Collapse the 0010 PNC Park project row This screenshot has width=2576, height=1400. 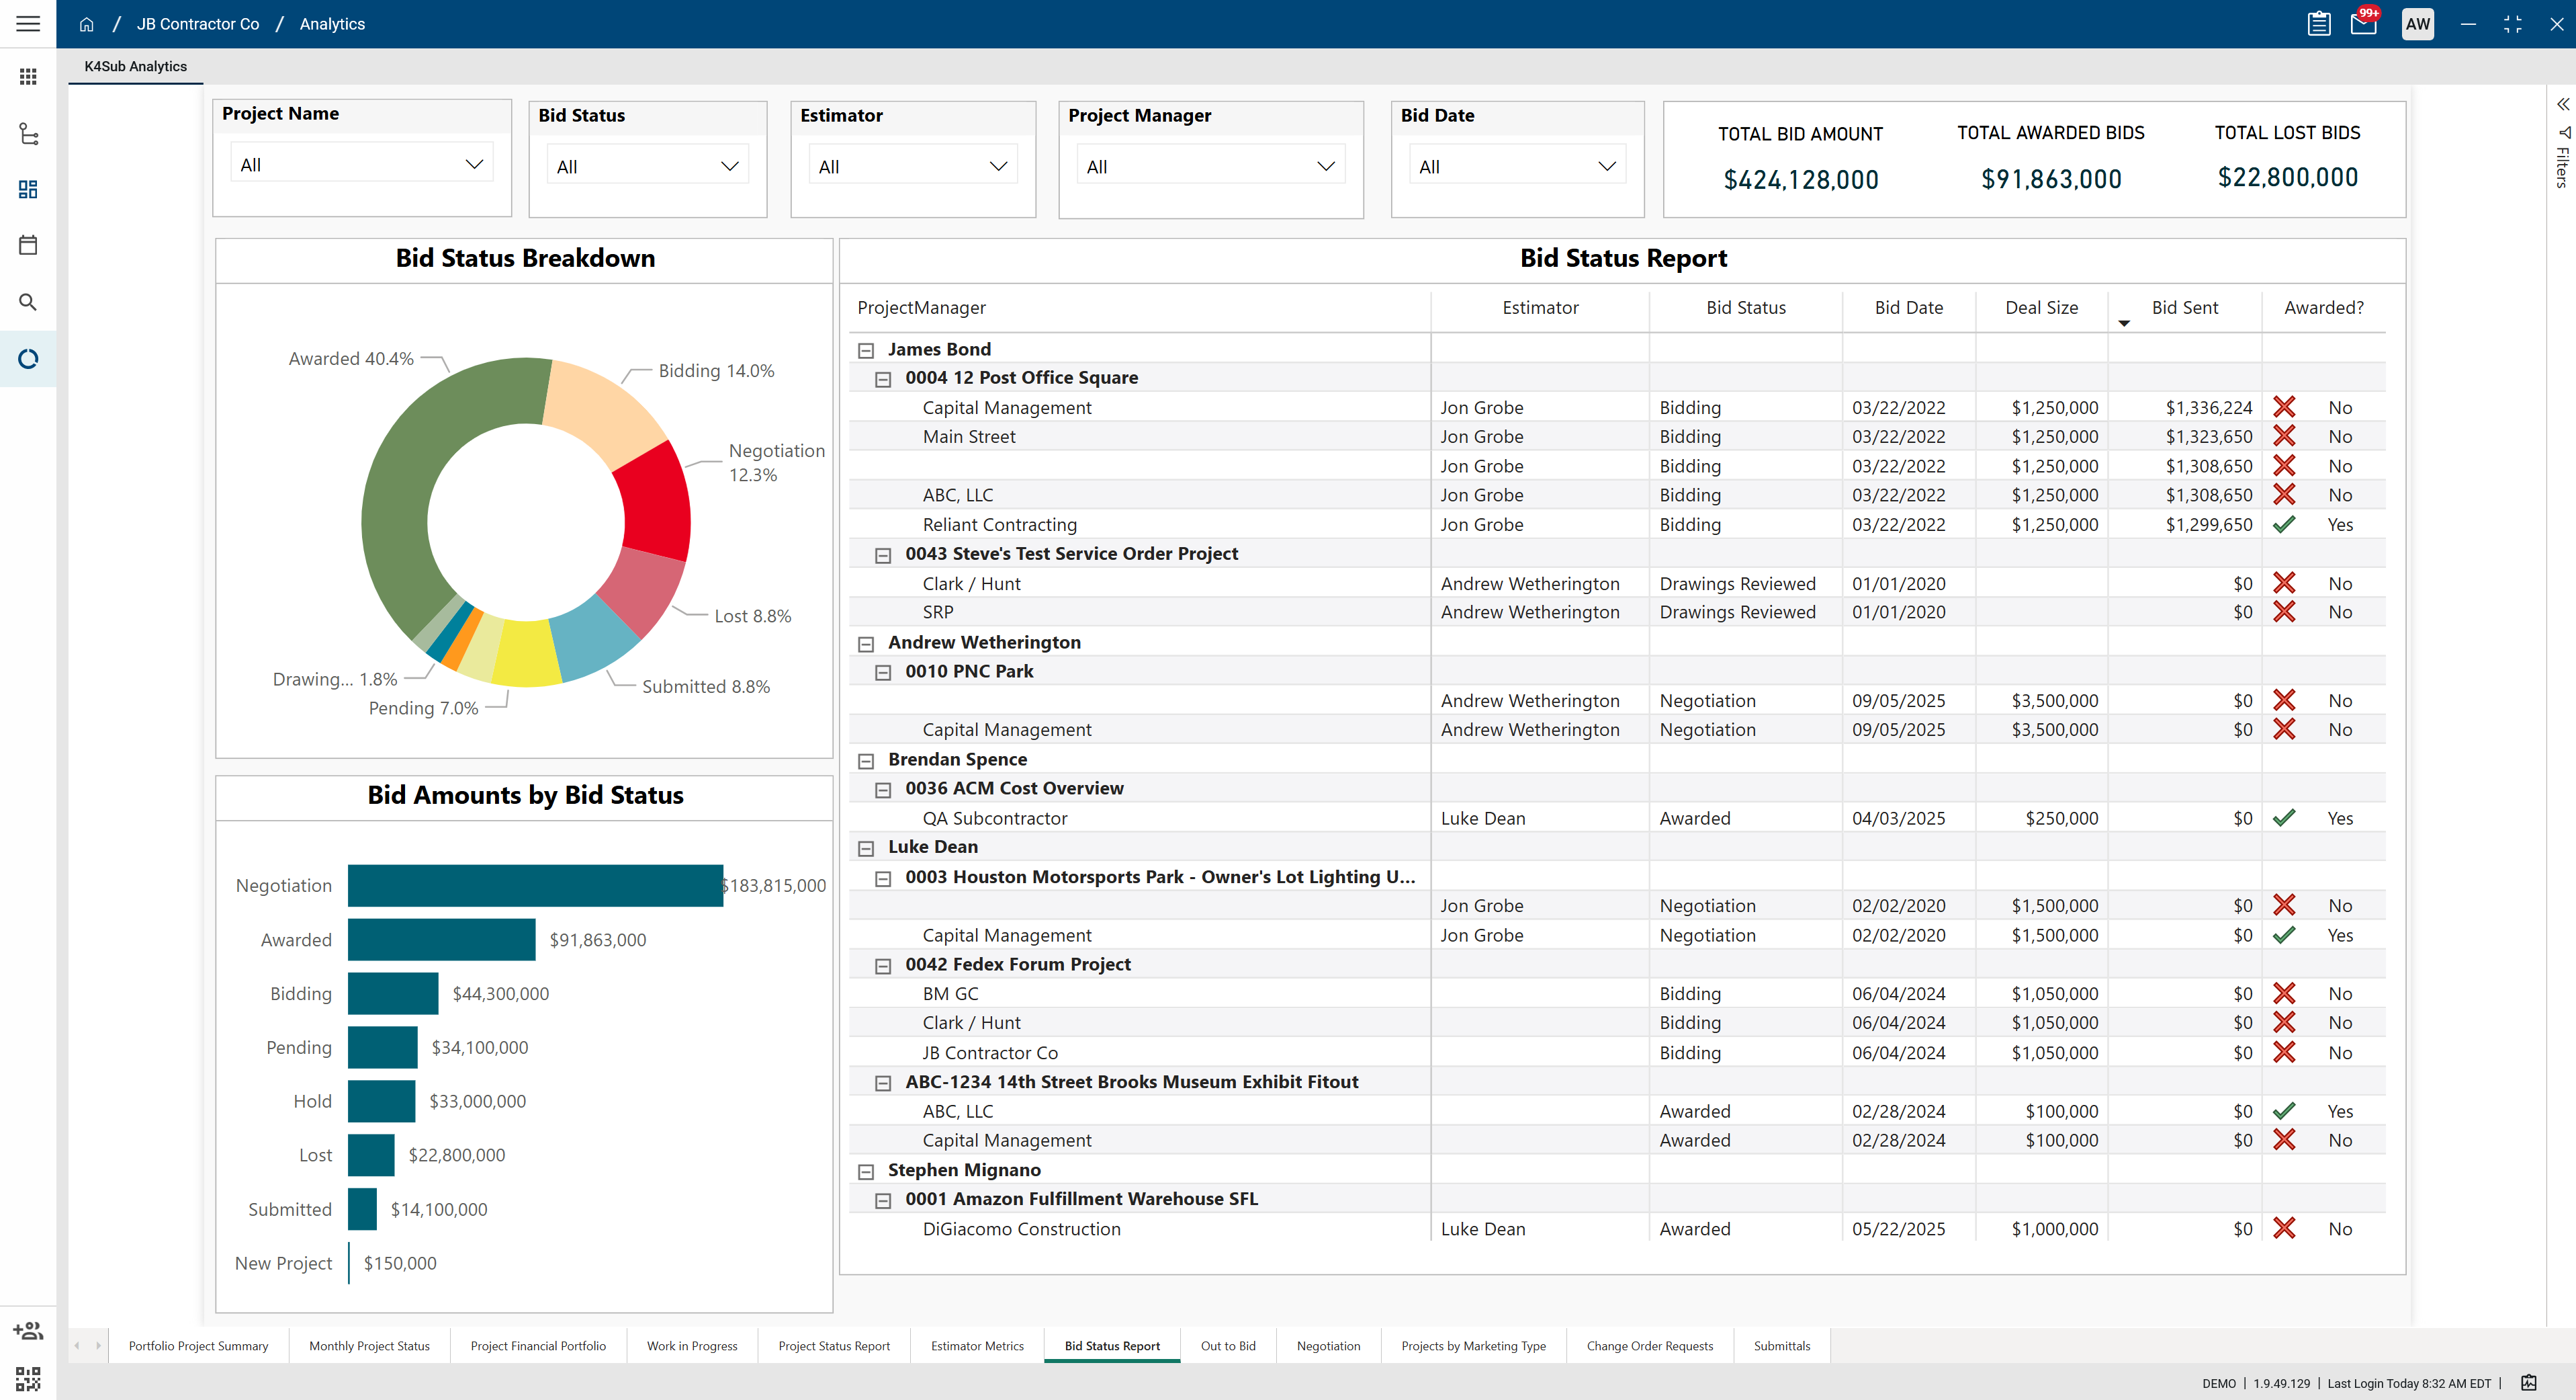tap(883, 673)
